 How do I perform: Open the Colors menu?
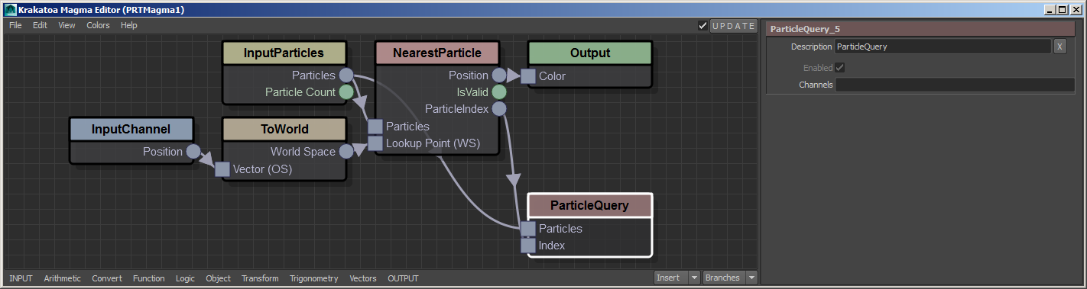click(98, 25)
